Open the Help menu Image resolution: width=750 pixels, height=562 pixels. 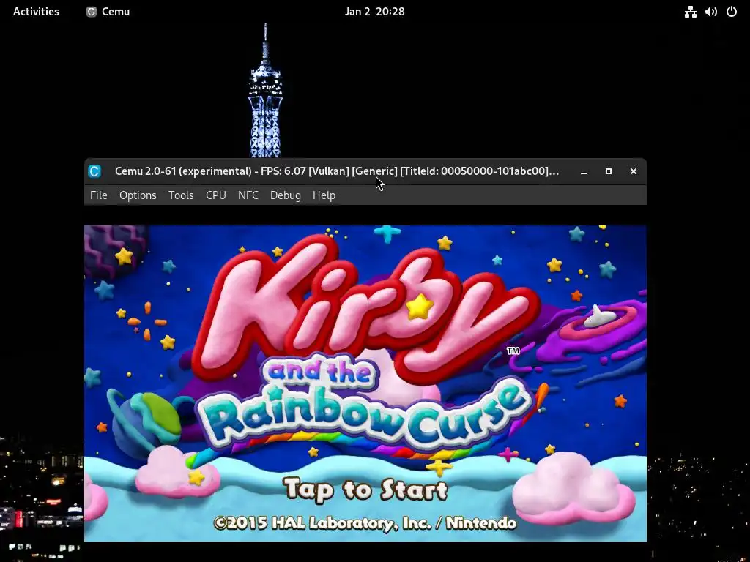point(324,195)
